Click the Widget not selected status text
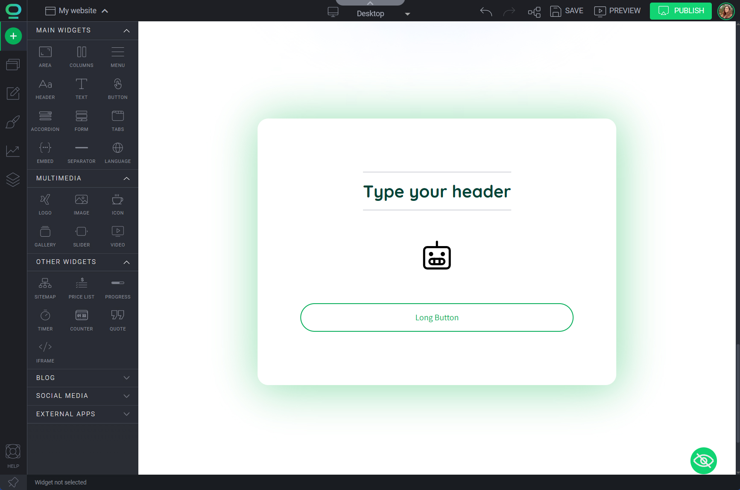The height and width of the screenshot is (490, 740). coord(61,482)
